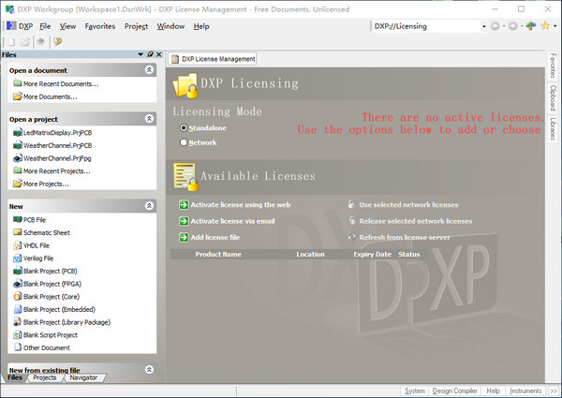Switch to the Navigator panel tab
This screenshot has width=562, height=398.
(83, 377)
